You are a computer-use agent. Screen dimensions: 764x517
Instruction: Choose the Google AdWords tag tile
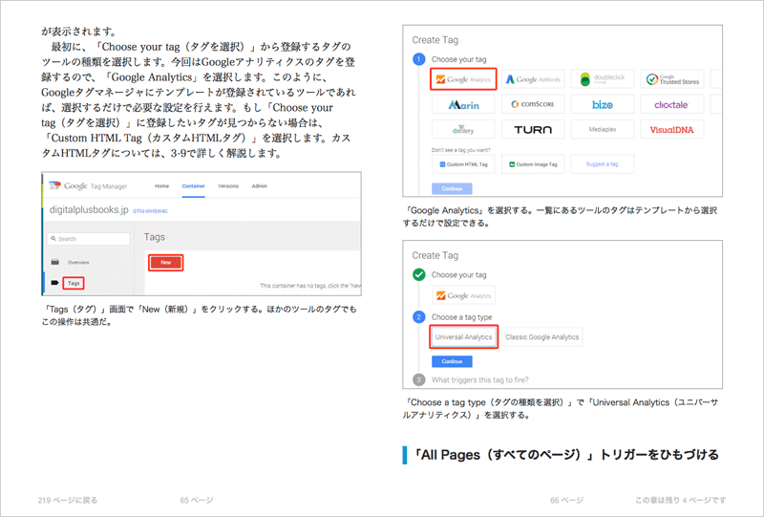(x=533, y=79)
